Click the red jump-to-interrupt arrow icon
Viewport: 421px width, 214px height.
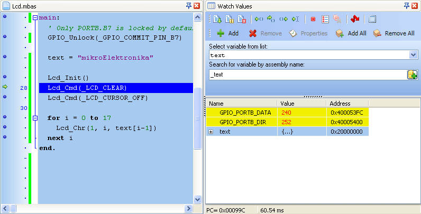click(355, 19)
